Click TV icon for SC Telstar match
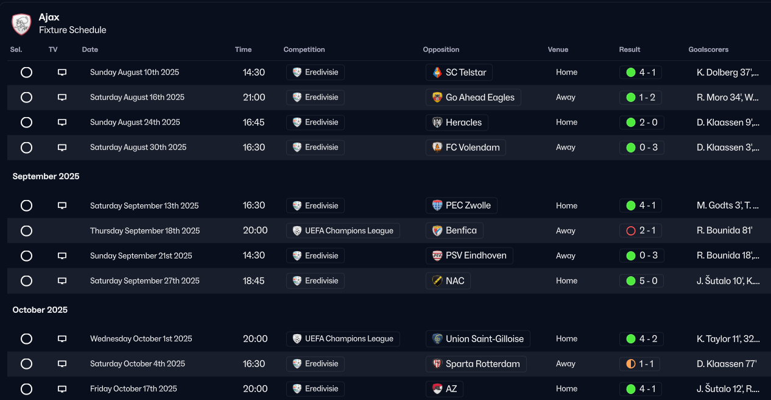Image resolution: width=771 pixels, height=400 pixels. [62, 73]
